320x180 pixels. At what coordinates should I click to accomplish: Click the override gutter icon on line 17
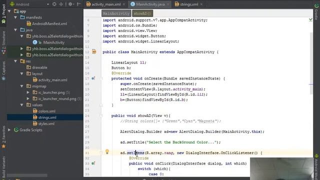93,78
